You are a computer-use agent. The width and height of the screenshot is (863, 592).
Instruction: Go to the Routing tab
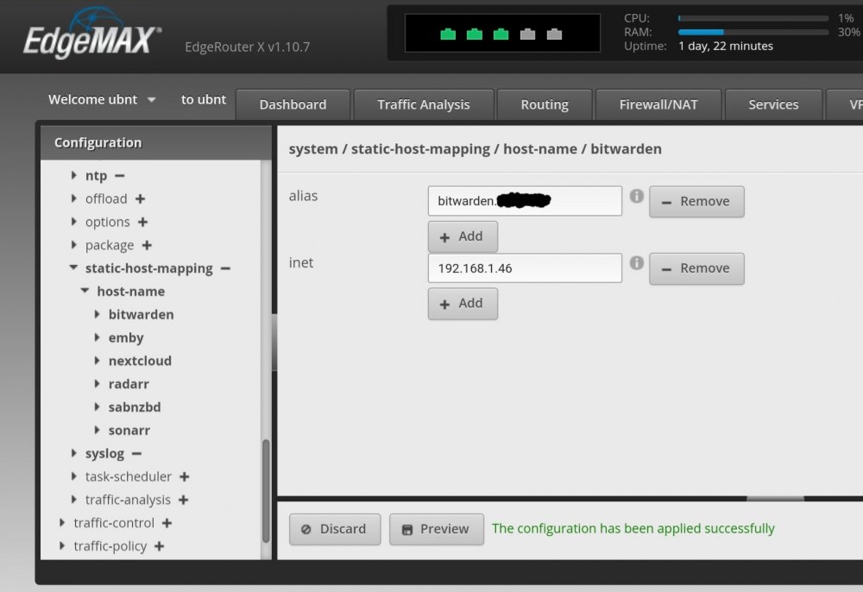point(545,104)
